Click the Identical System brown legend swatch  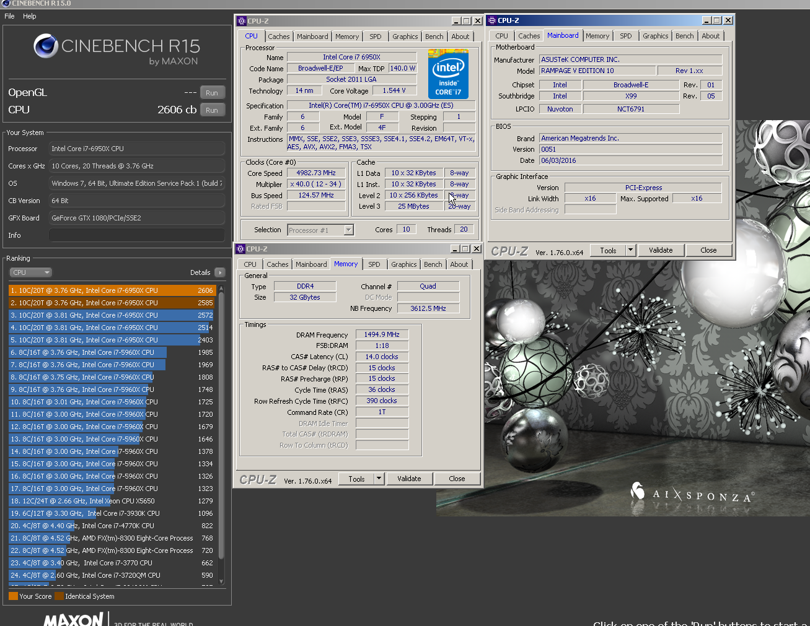(59, 596)
